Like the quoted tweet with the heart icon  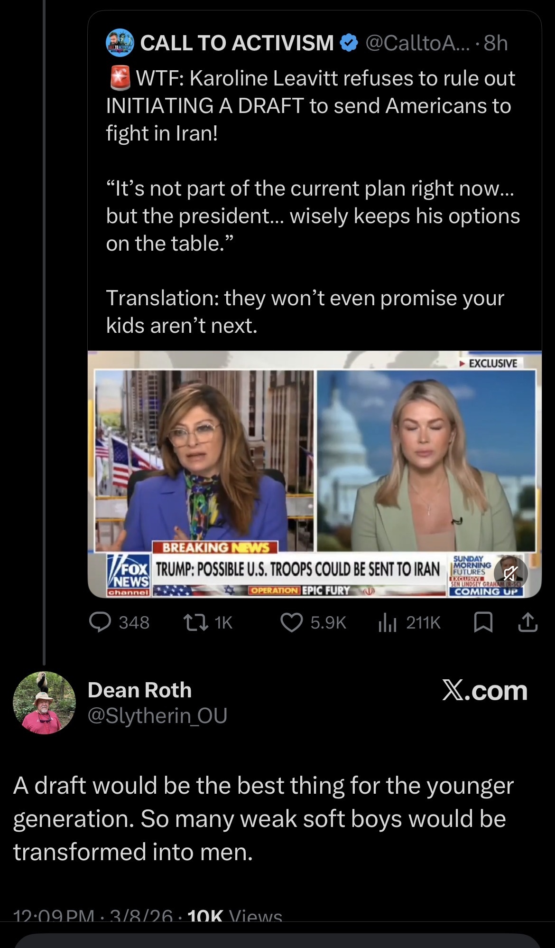pyautogui.click(x=292, y=622)
